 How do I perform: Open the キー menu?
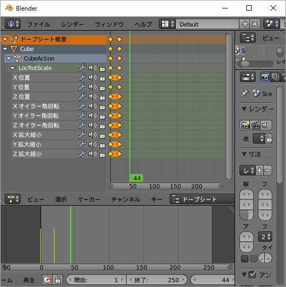[x=156, y=199]
